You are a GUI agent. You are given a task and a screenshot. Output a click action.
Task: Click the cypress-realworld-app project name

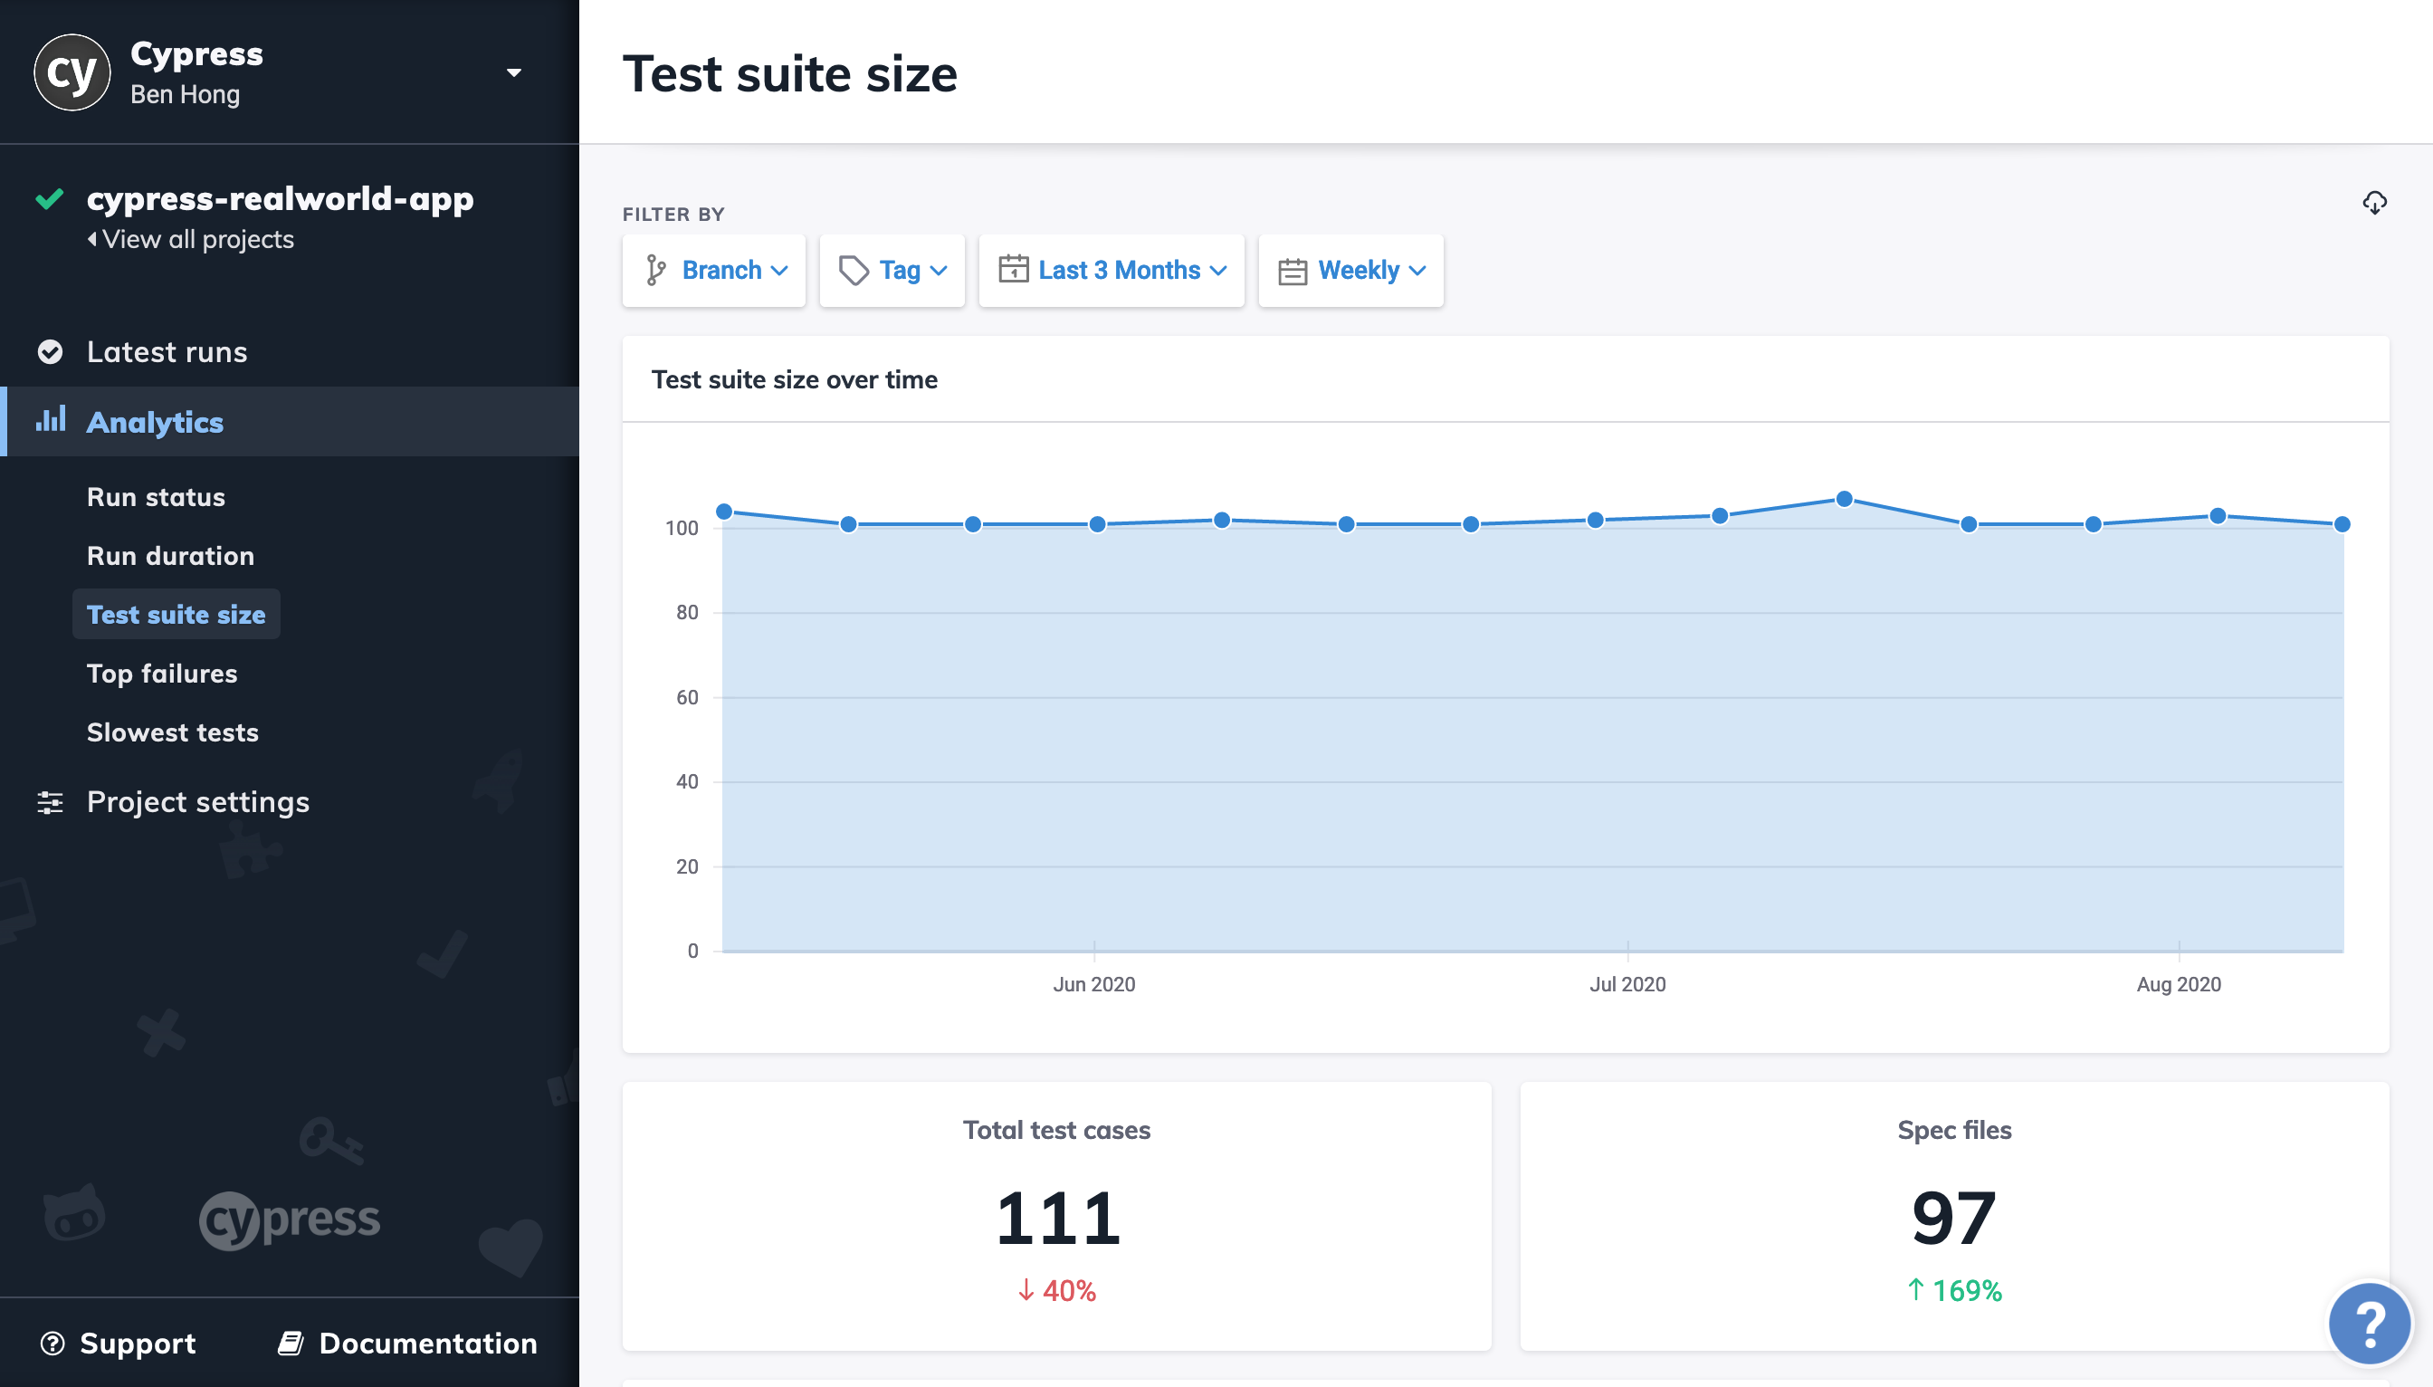point(281,196)
